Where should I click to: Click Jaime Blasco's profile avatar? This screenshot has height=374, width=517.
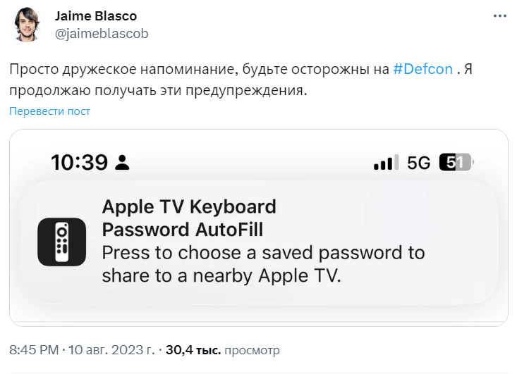click(27, 25)
